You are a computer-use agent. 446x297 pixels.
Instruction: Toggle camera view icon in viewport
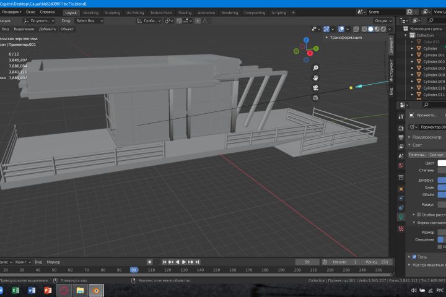point(315,88)
